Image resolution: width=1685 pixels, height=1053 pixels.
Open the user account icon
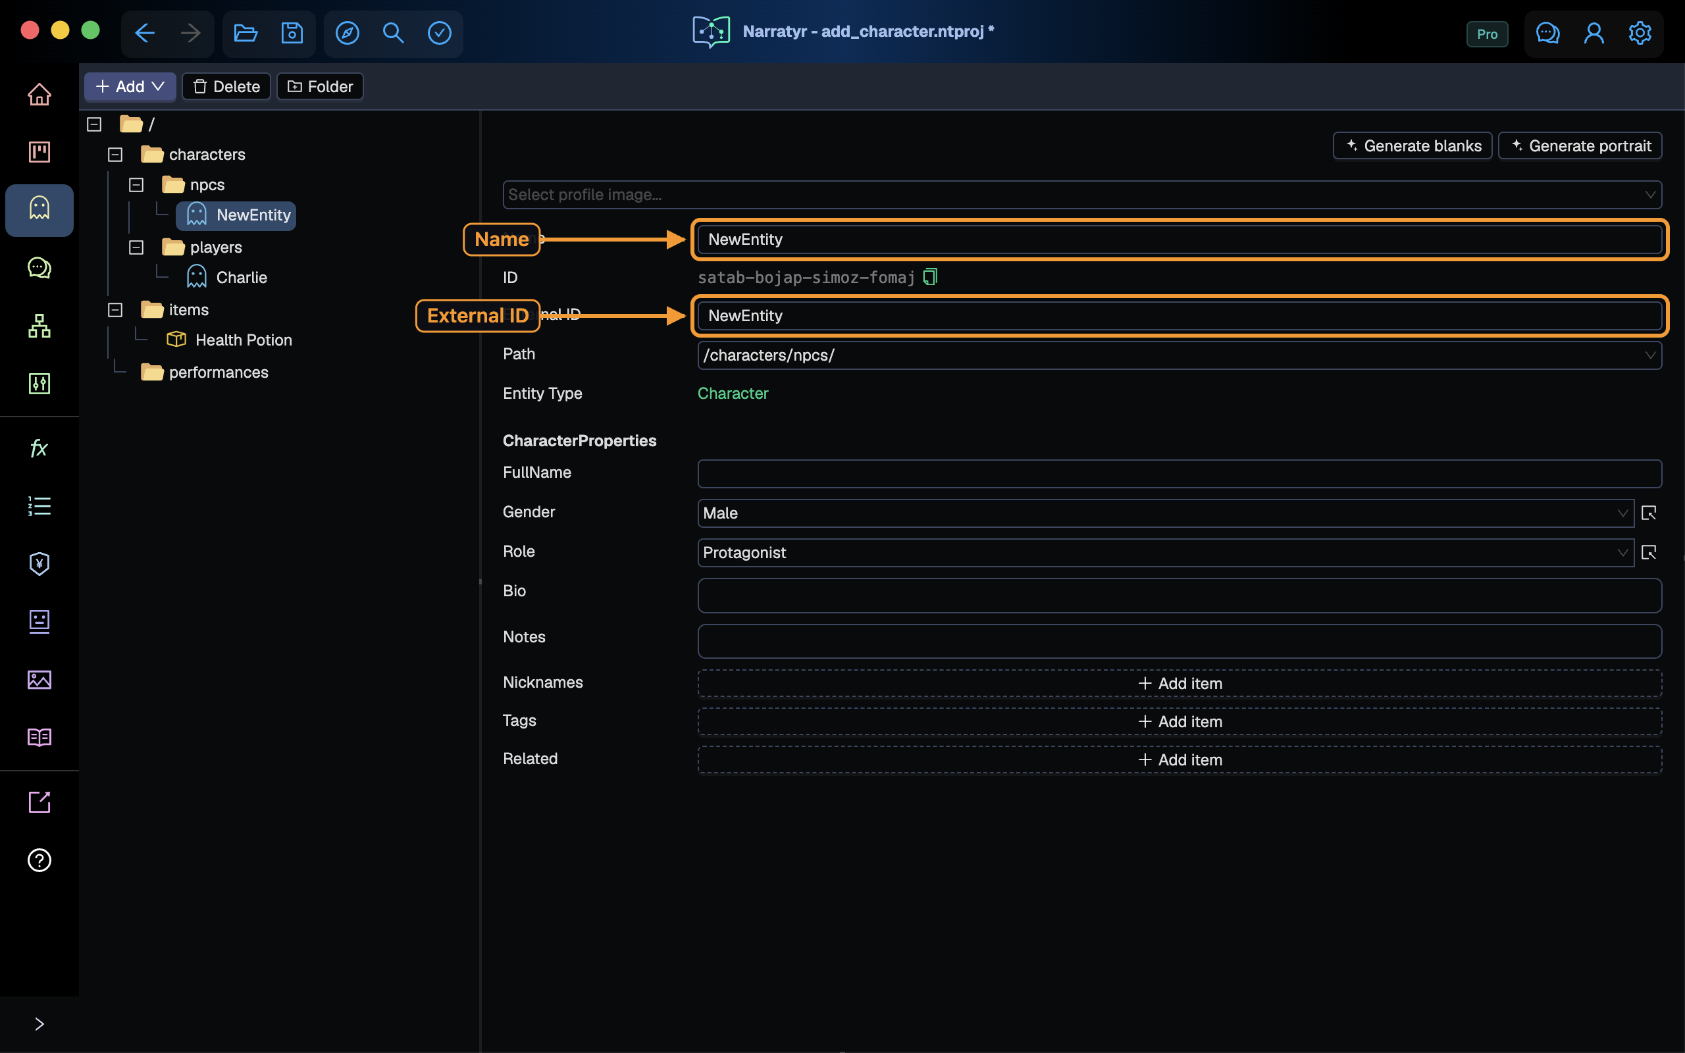click(x=1594, y=33)
